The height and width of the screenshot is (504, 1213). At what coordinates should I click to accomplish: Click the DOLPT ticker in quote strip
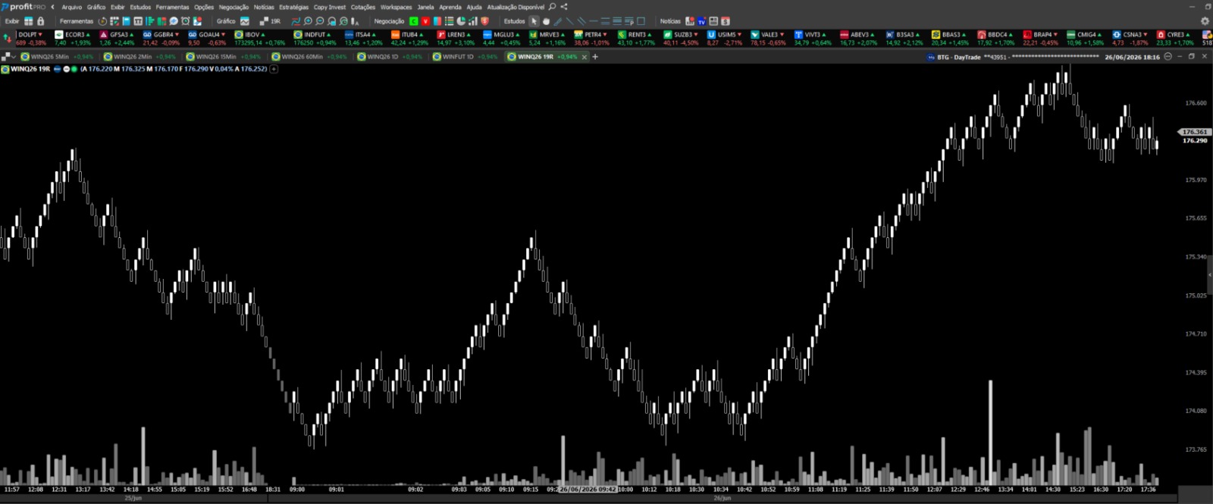point(30,39)
